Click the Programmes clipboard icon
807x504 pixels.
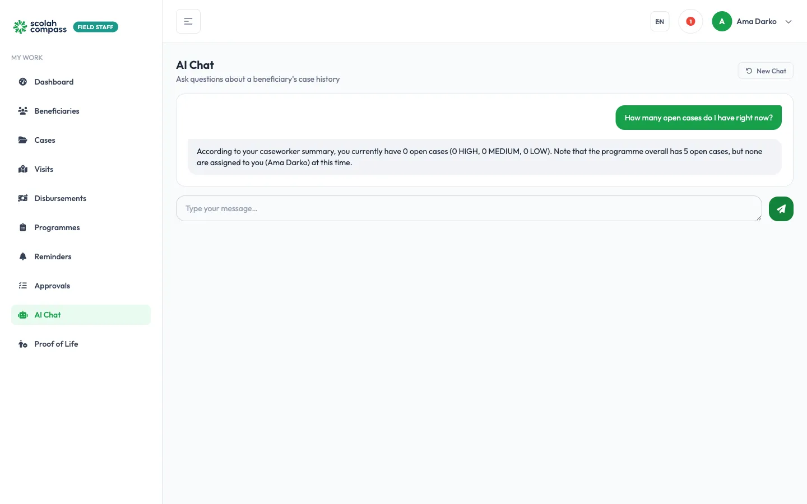[23, 227]
